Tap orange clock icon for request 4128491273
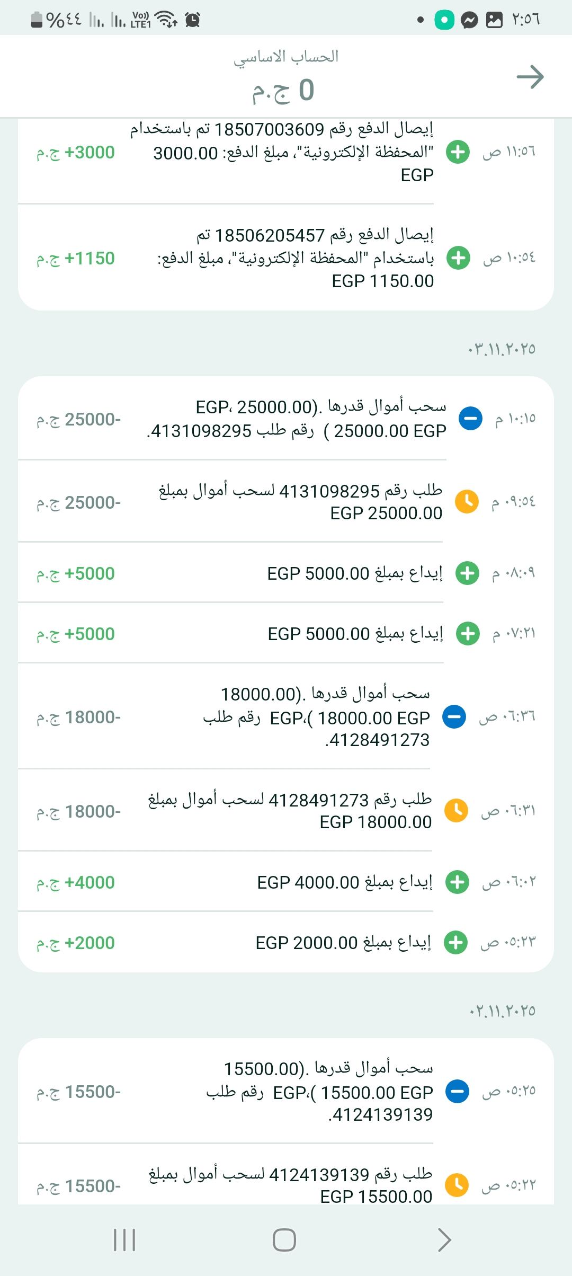The image size is (572, 1276). pos(456,811)
